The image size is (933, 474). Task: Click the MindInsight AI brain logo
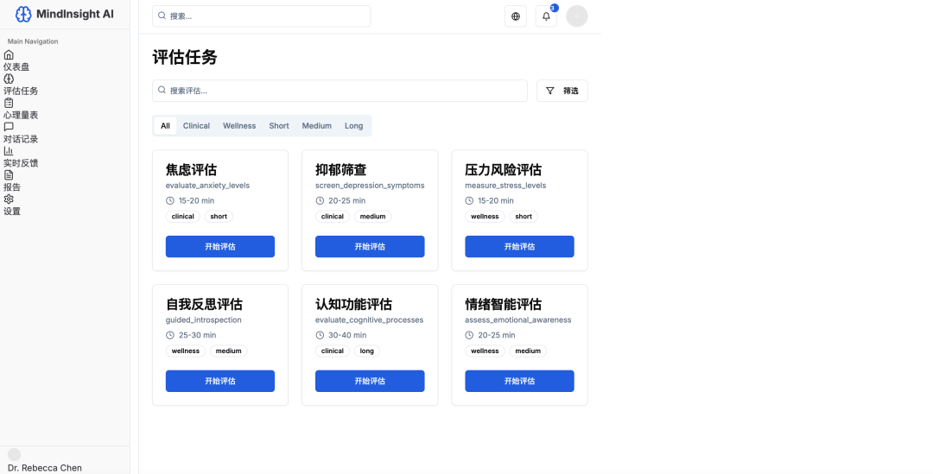(23, 14)
